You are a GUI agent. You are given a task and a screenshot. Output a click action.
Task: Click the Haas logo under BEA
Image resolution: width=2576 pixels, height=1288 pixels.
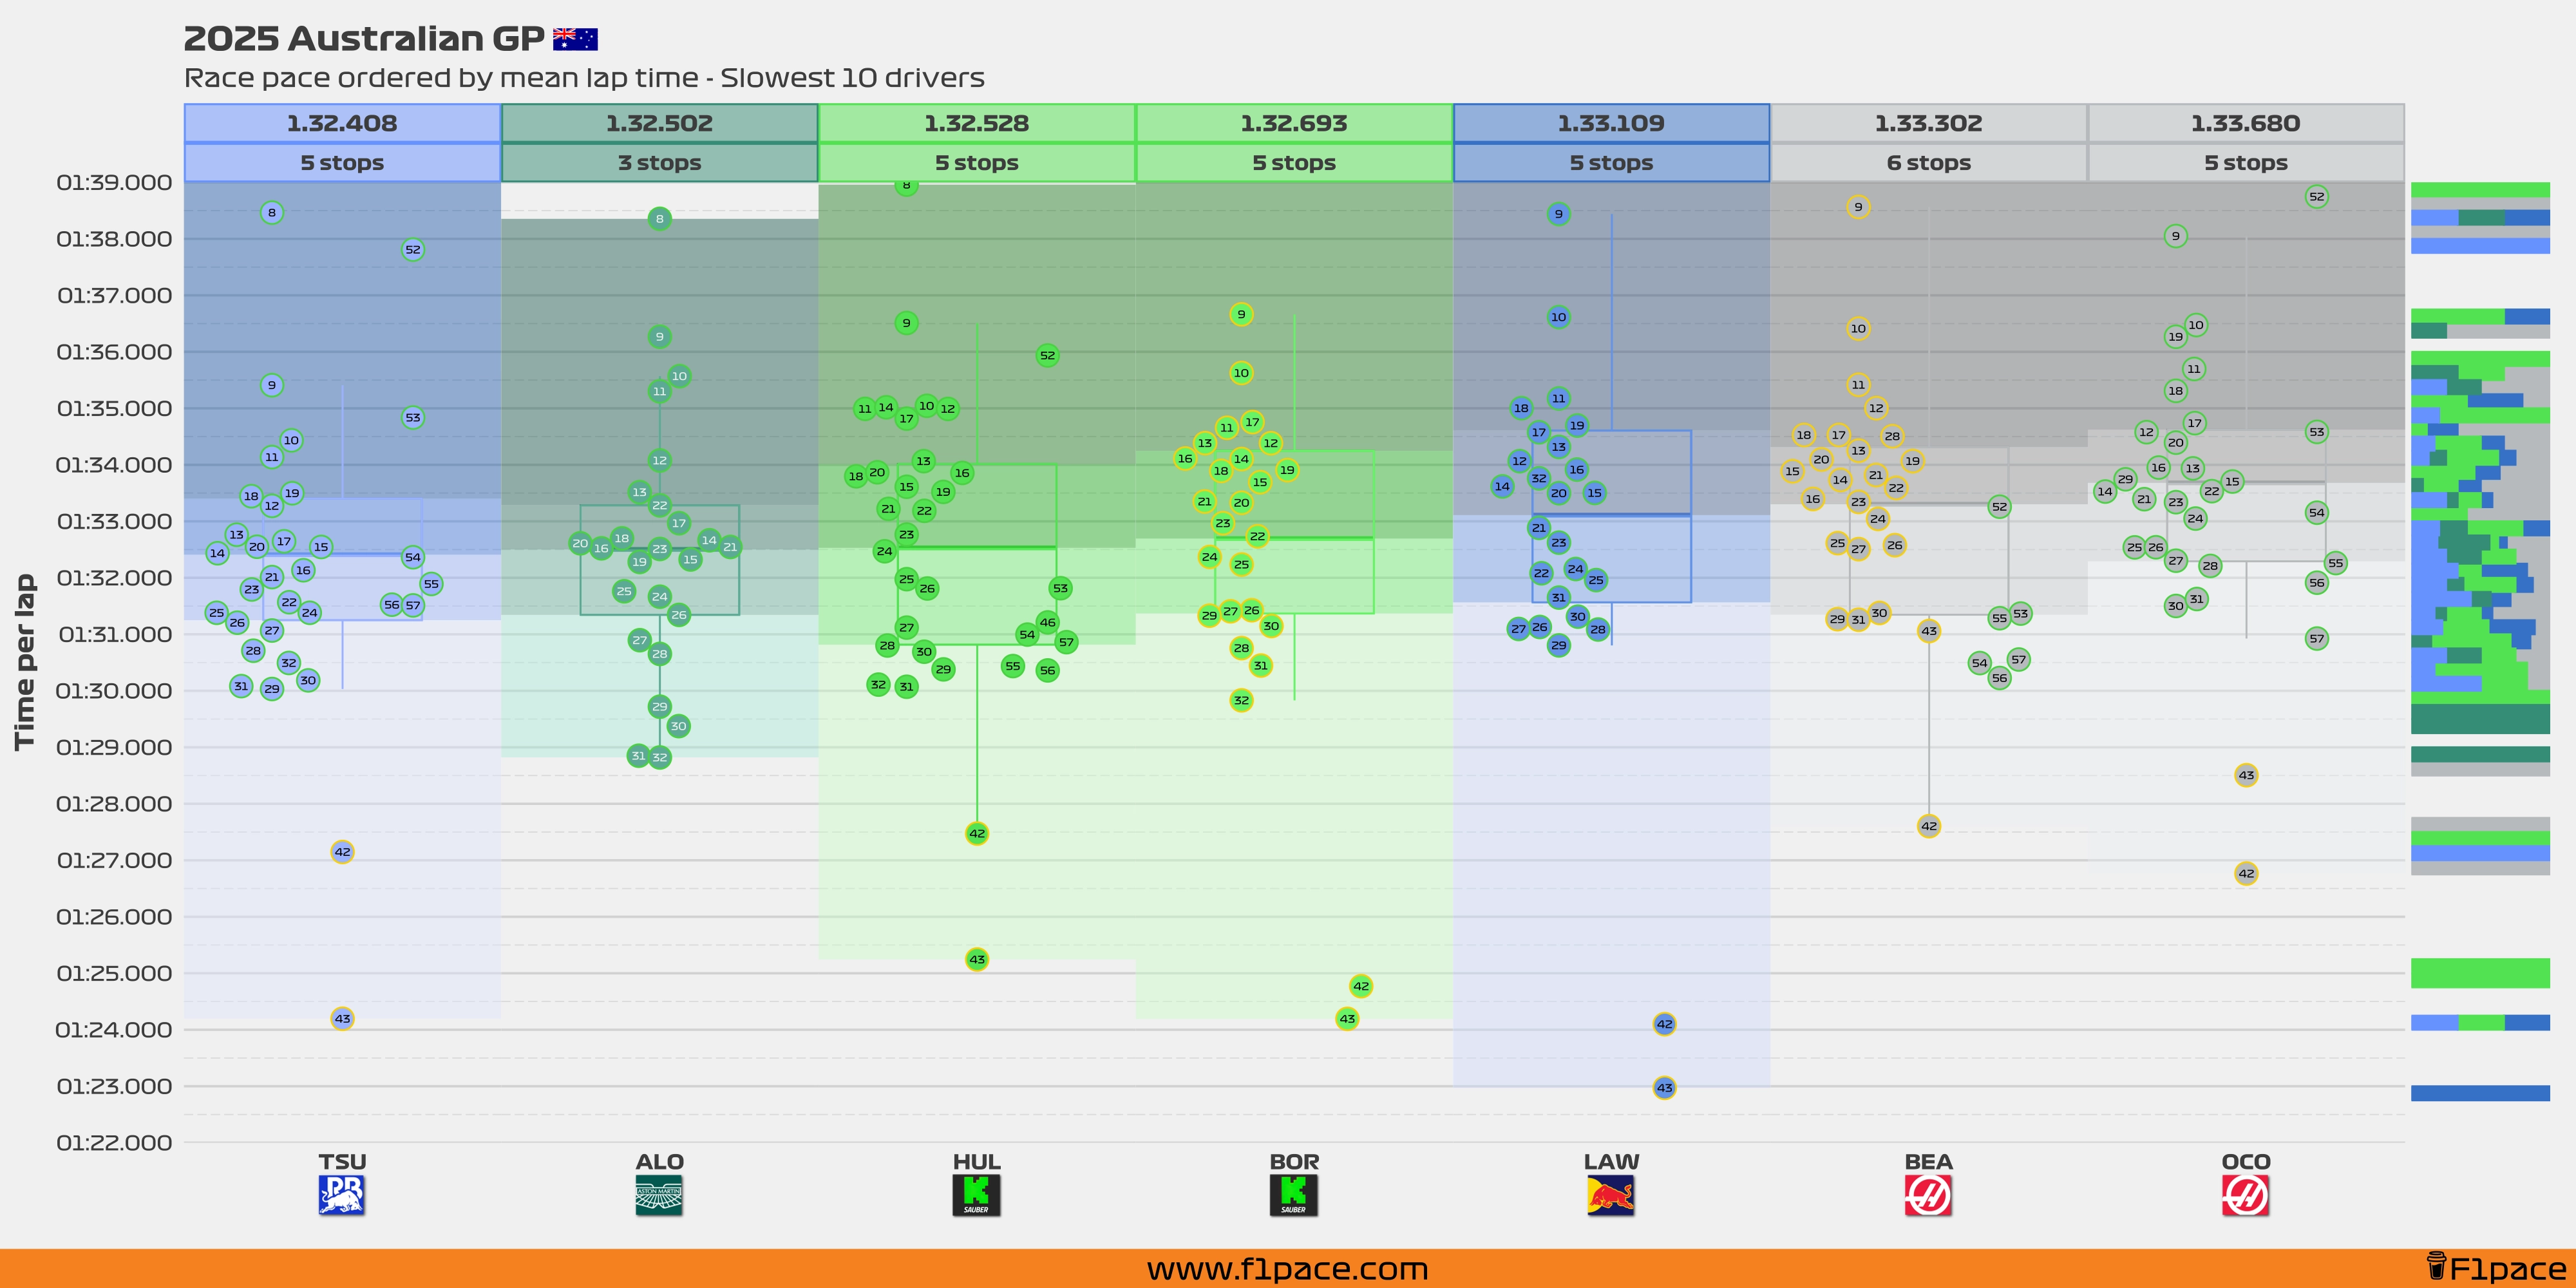pyautogui.click(x=1928, y=1195)
